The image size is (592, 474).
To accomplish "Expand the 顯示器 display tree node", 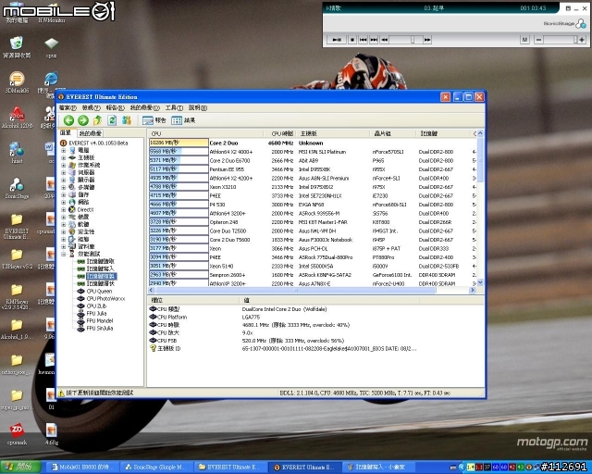I will tap(64, 180).
